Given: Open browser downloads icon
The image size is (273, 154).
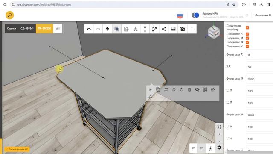Looking at the screenshot, I should point(261,5).
